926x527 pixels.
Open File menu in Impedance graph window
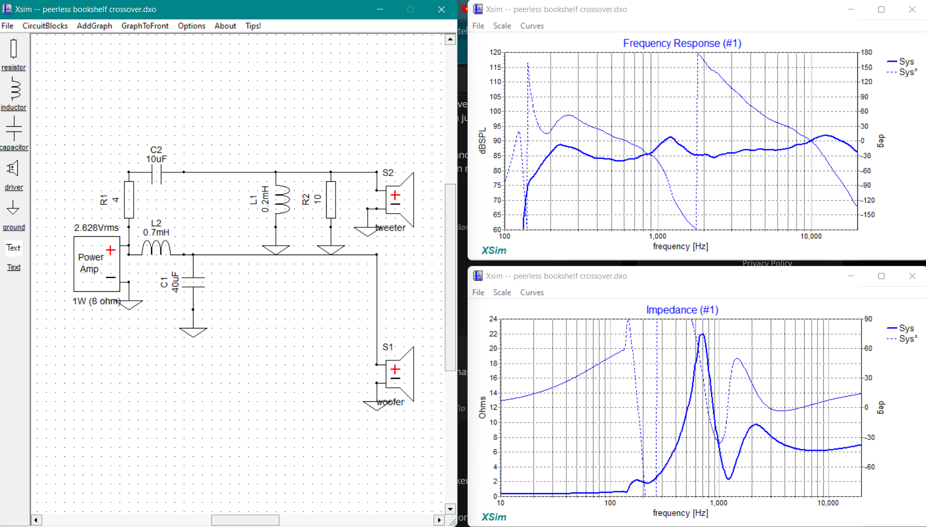pos(478,292)
